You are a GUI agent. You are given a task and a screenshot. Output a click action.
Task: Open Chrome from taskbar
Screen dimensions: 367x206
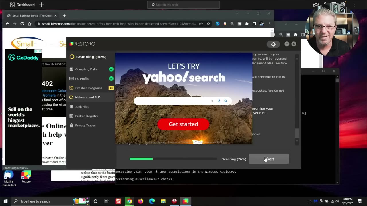129,201
